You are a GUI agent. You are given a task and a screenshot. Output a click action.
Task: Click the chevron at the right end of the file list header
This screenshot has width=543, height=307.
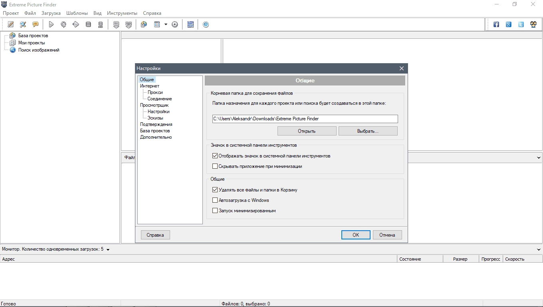pyautogui.click(x=539, y=157)
